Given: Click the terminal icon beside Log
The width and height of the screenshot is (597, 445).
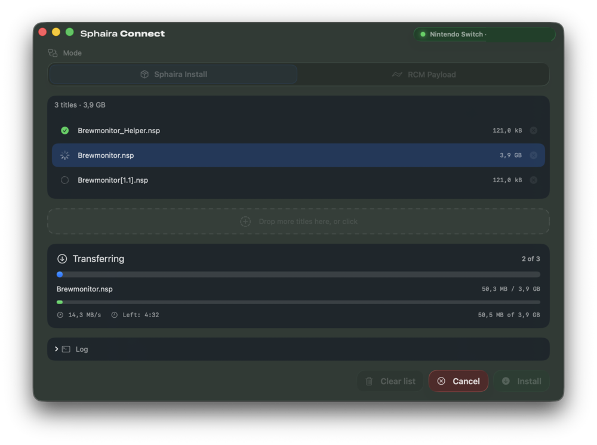Looking at the screenshot, I should 66,349.
